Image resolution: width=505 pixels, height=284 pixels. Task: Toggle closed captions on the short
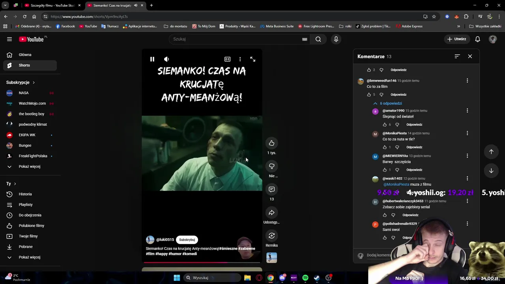point(228,59)
